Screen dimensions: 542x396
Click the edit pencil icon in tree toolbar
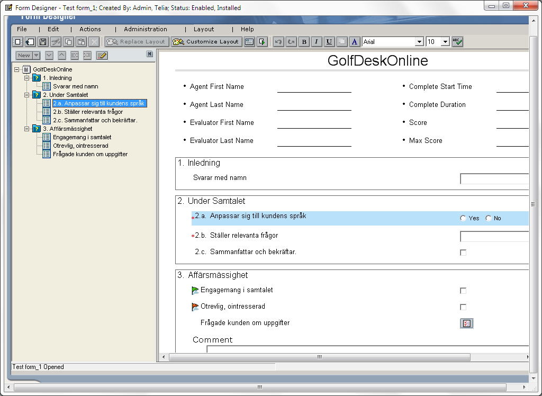tap(102, 55)
